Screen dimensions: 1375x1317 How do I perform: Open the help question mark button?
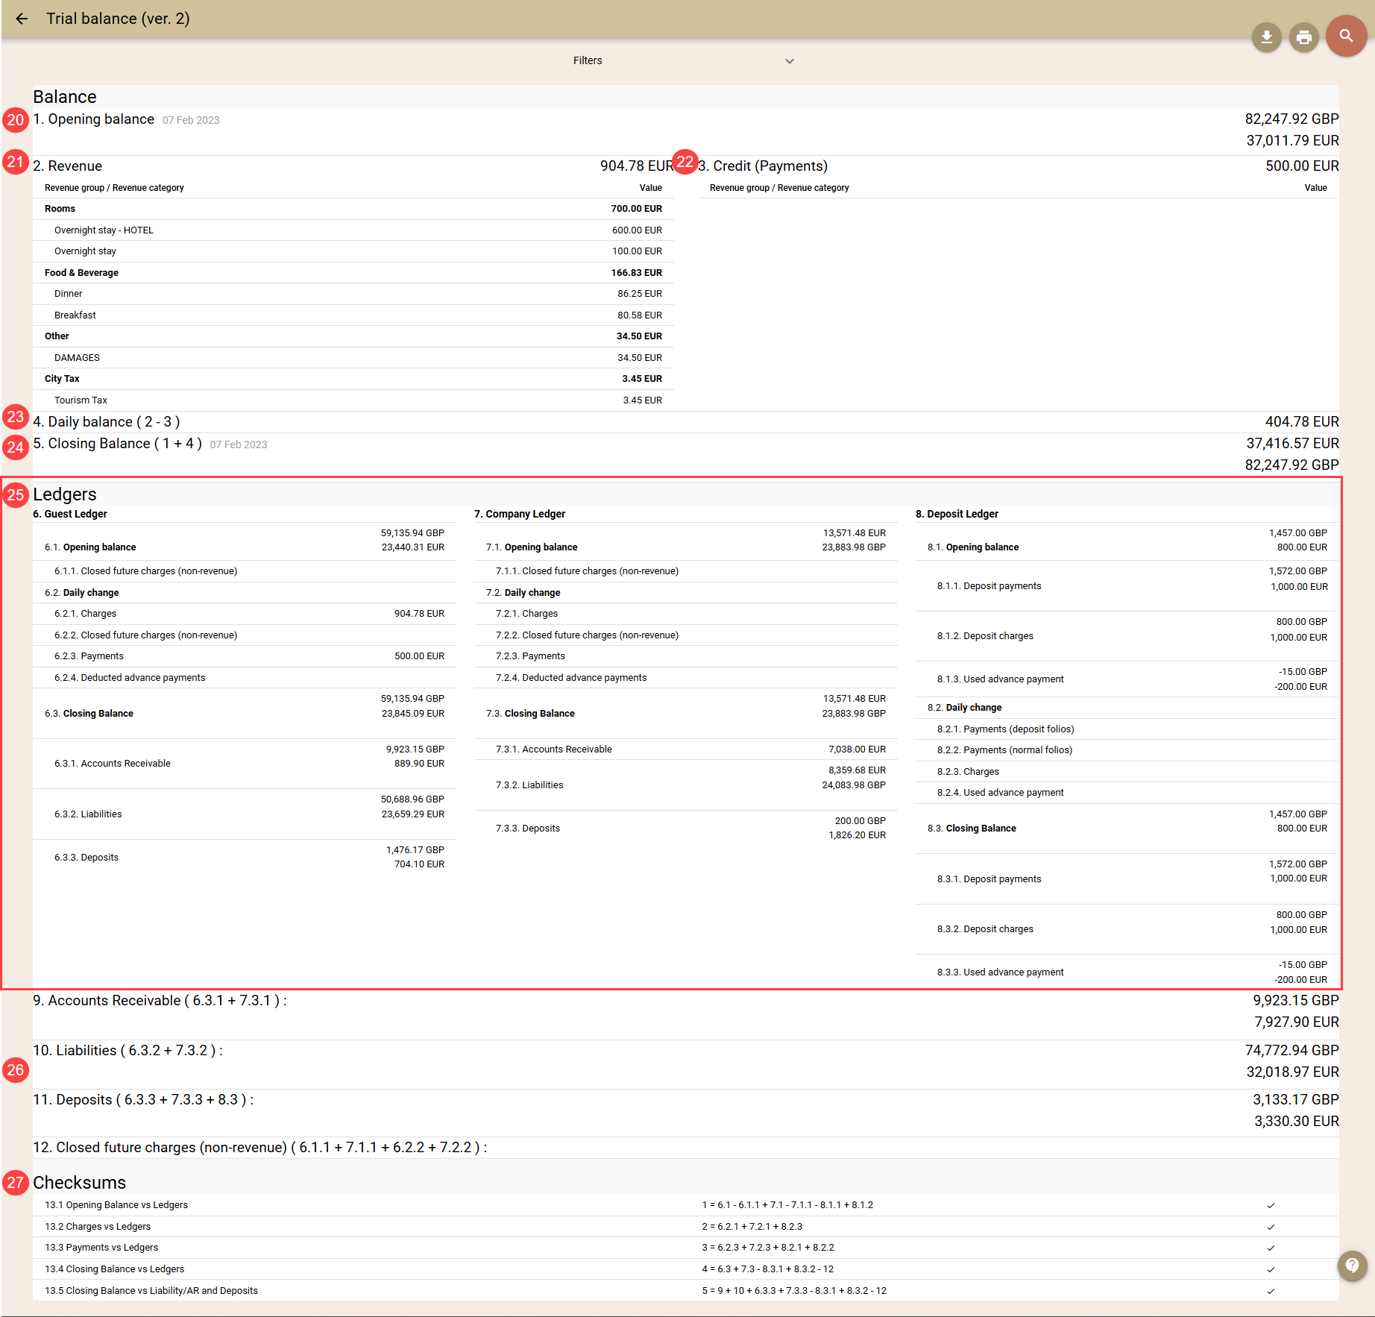tap(1352, 1266)
